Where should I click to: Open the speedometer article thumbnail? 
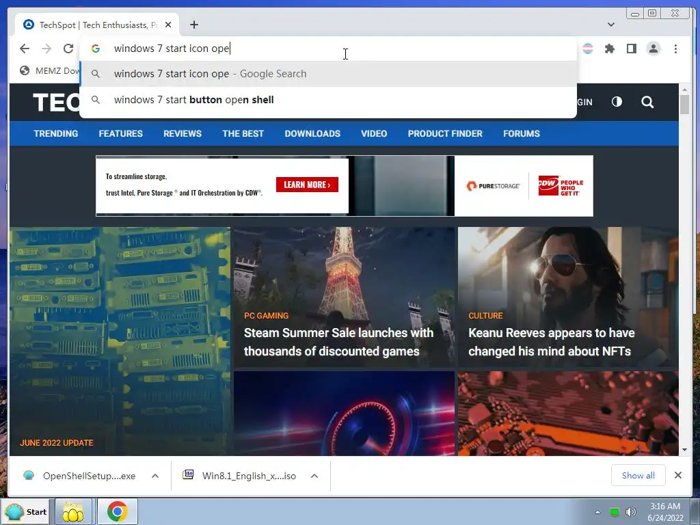[345, 414]
